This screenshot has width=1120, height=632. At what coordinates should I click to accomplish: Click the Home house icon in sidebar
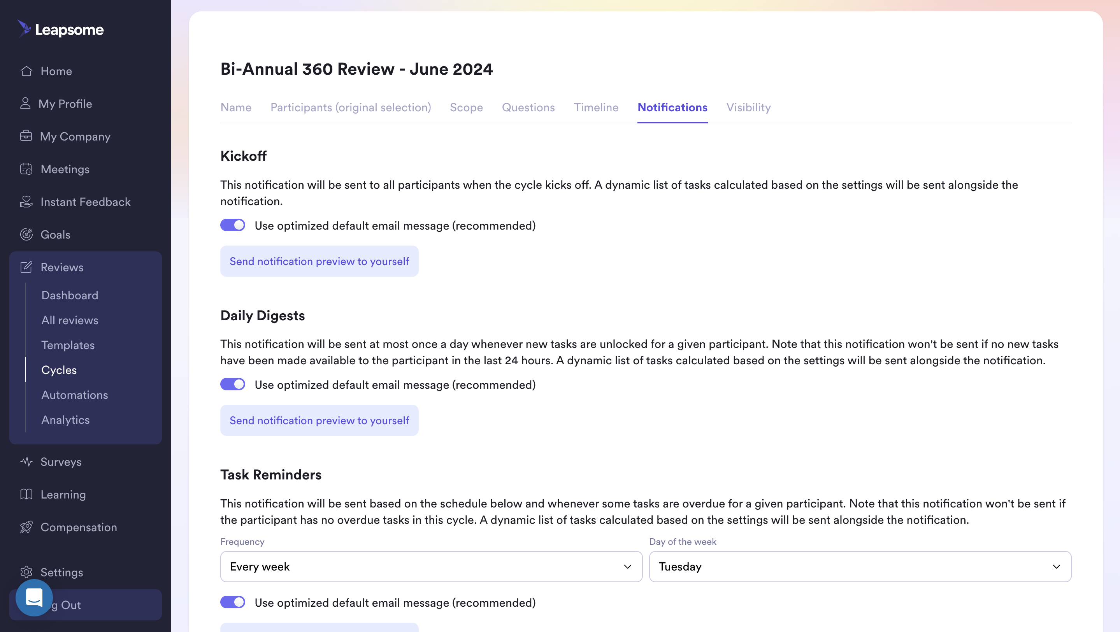tap(26, 71)
